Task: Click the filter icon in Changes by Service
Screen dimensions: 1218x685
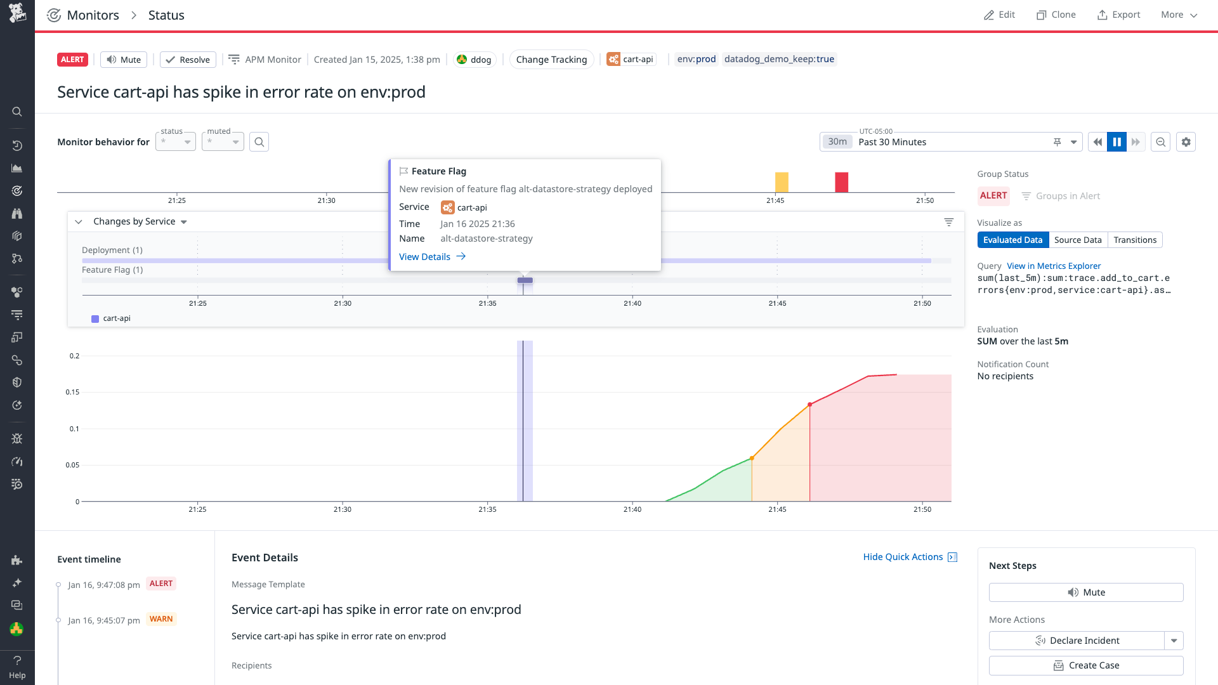Action: (948, 222)
